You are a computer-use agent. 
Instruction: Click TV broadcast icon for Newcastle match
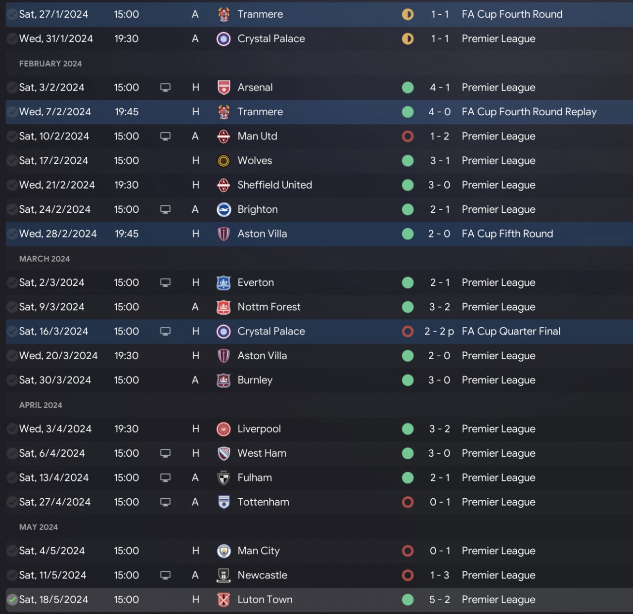pyautogui.click(x=165, y=575)
